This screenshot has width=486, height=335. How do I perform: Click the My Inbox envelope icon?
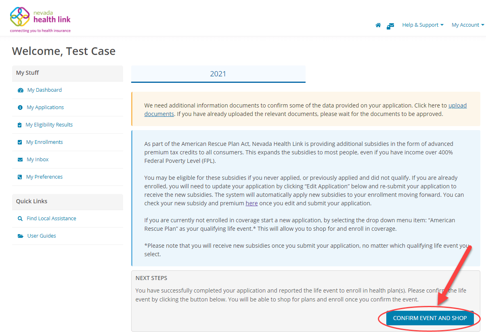[20, 160]
